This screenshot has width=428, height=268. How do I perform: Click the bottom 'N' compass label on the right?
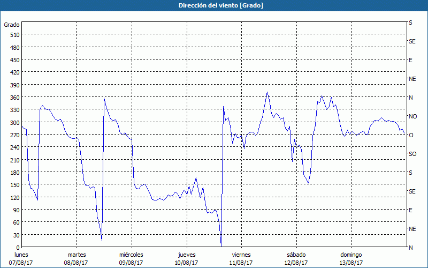[411, 248]
